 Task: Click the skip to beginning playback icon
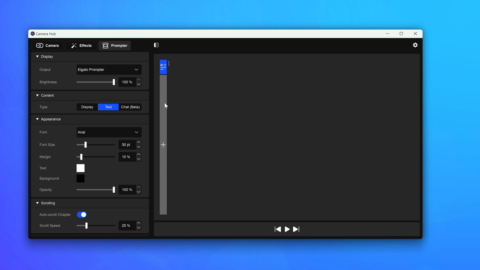pyautogui.click(x=278, y=229)
